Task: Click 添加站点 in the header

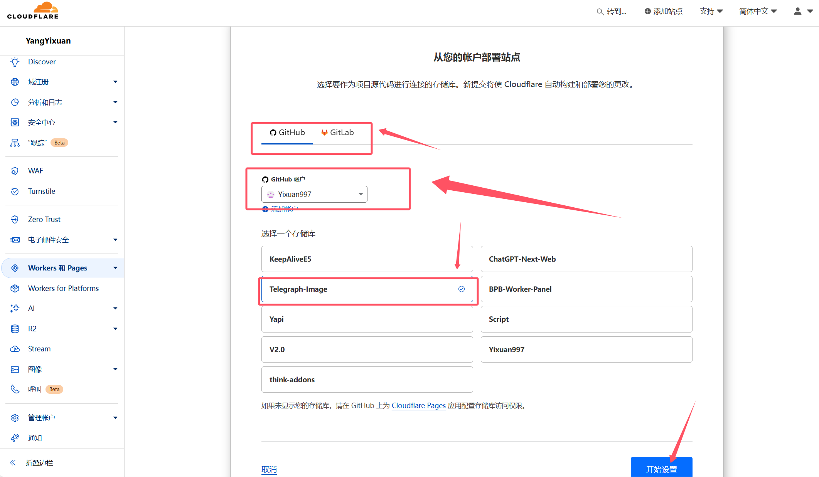Action: point(664,11)
